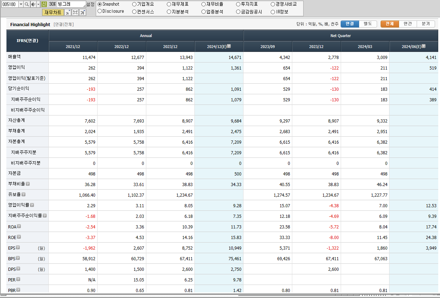This screenshot has height=298, width=440.
Task: Switch to the 연결 consolidated tab
Action: tap(350, 24)
